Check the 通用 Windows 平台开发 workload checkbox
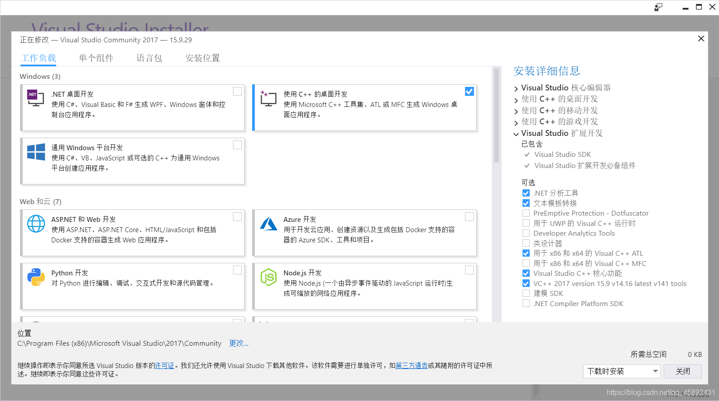The image size is (719, 401). pyautogui.click(x=237, y=145)
